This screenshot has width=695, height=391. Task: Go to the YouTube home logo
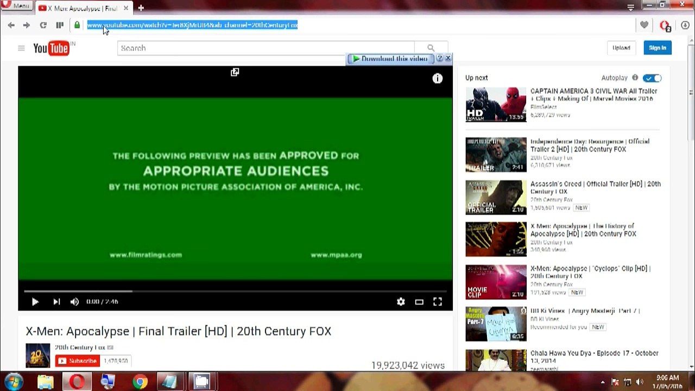(52, 48)
